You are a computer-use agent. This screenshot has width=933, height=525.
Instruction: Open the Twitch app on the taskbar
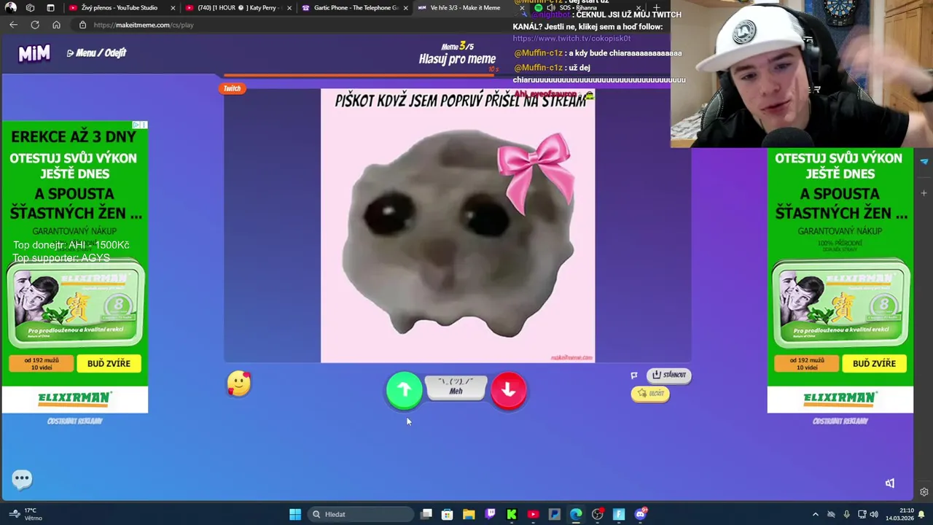tap(491, 514)
